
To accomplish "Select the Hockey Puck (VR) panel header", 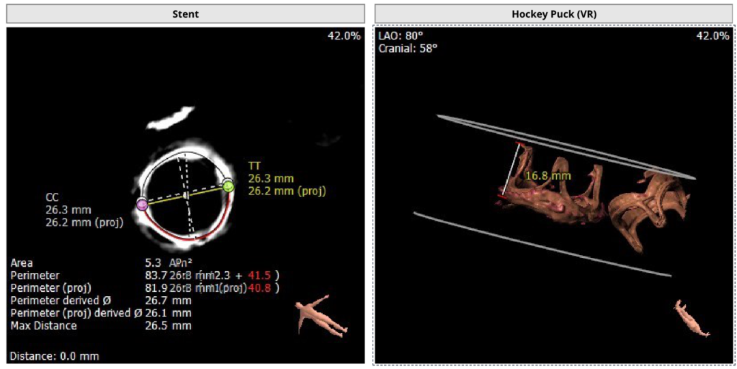I will (x=553, y=14).
